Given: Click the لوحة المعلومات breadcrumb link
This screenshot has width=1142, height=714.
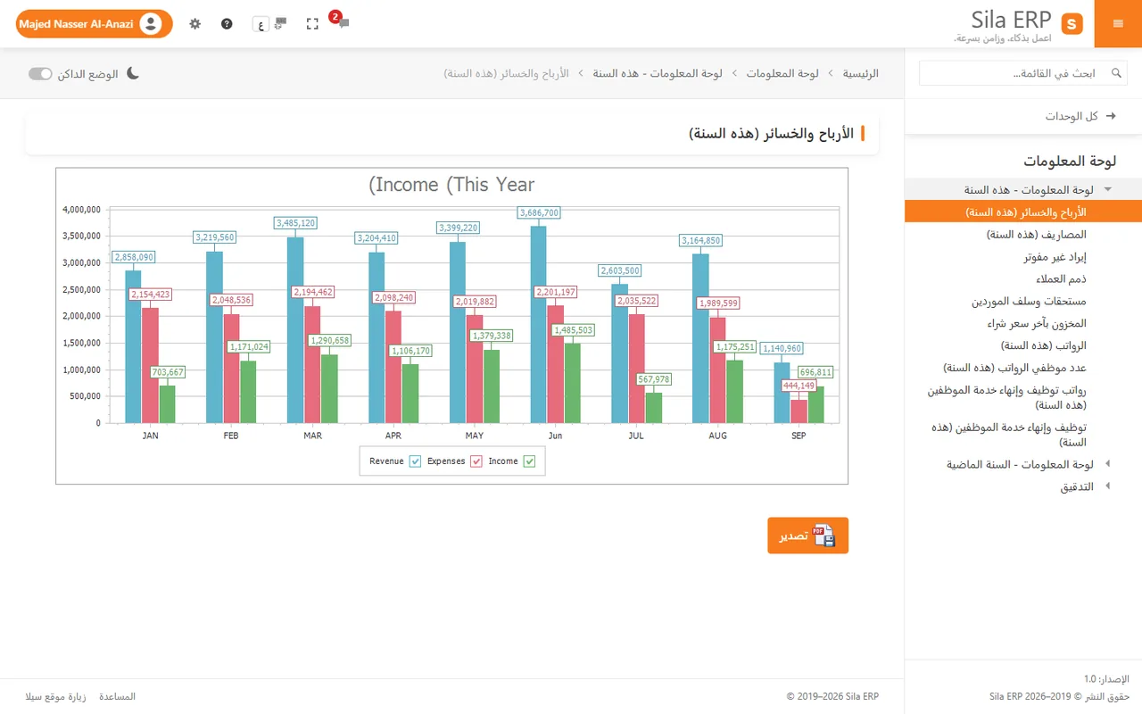Looking at the screenshot, I should pos(782,73).
